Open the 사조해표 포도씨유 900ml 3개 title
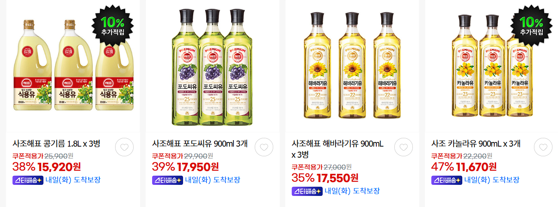This screenshot has width=558, height=207. tap(200, 143)
